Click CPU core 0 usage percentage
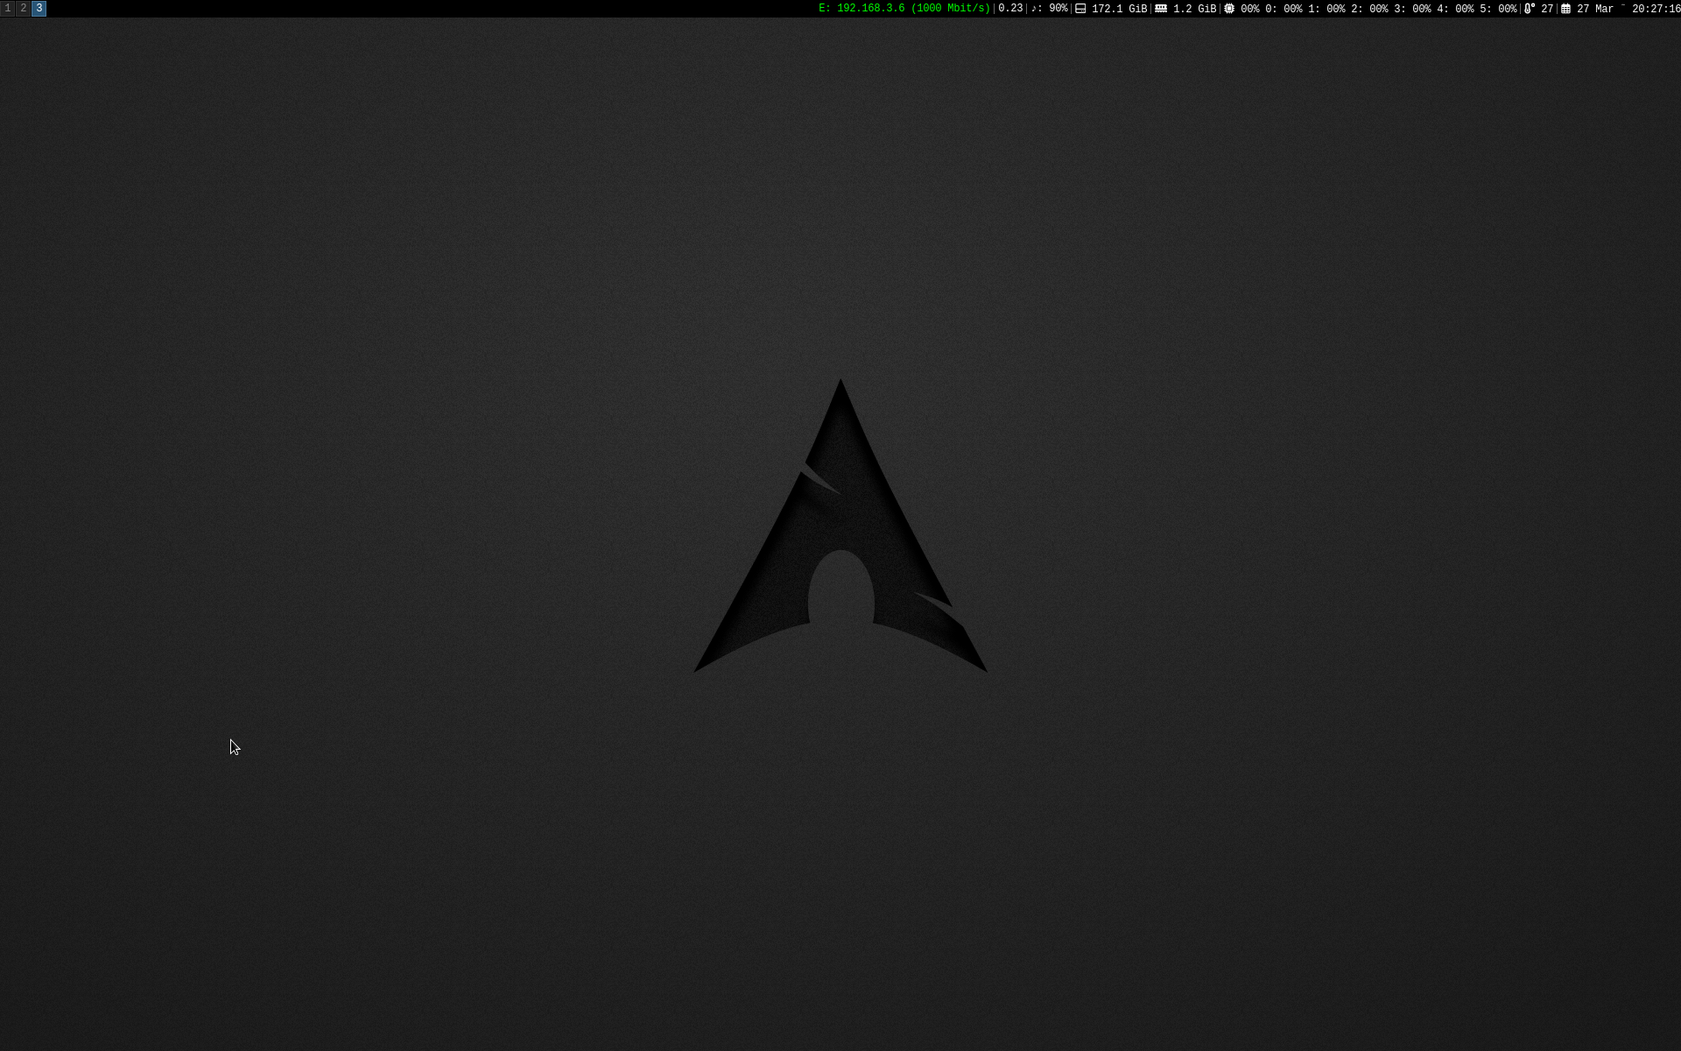 [x=1292, y=9]
